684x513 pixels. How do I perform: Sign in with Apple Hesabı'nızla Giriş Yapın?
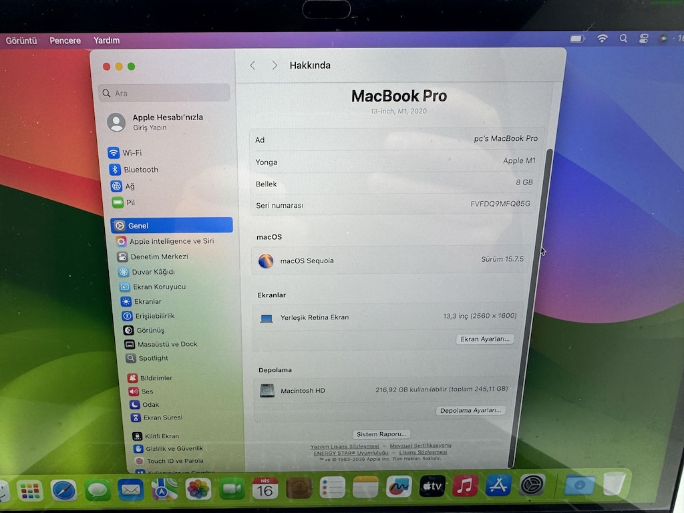[155, 122]
